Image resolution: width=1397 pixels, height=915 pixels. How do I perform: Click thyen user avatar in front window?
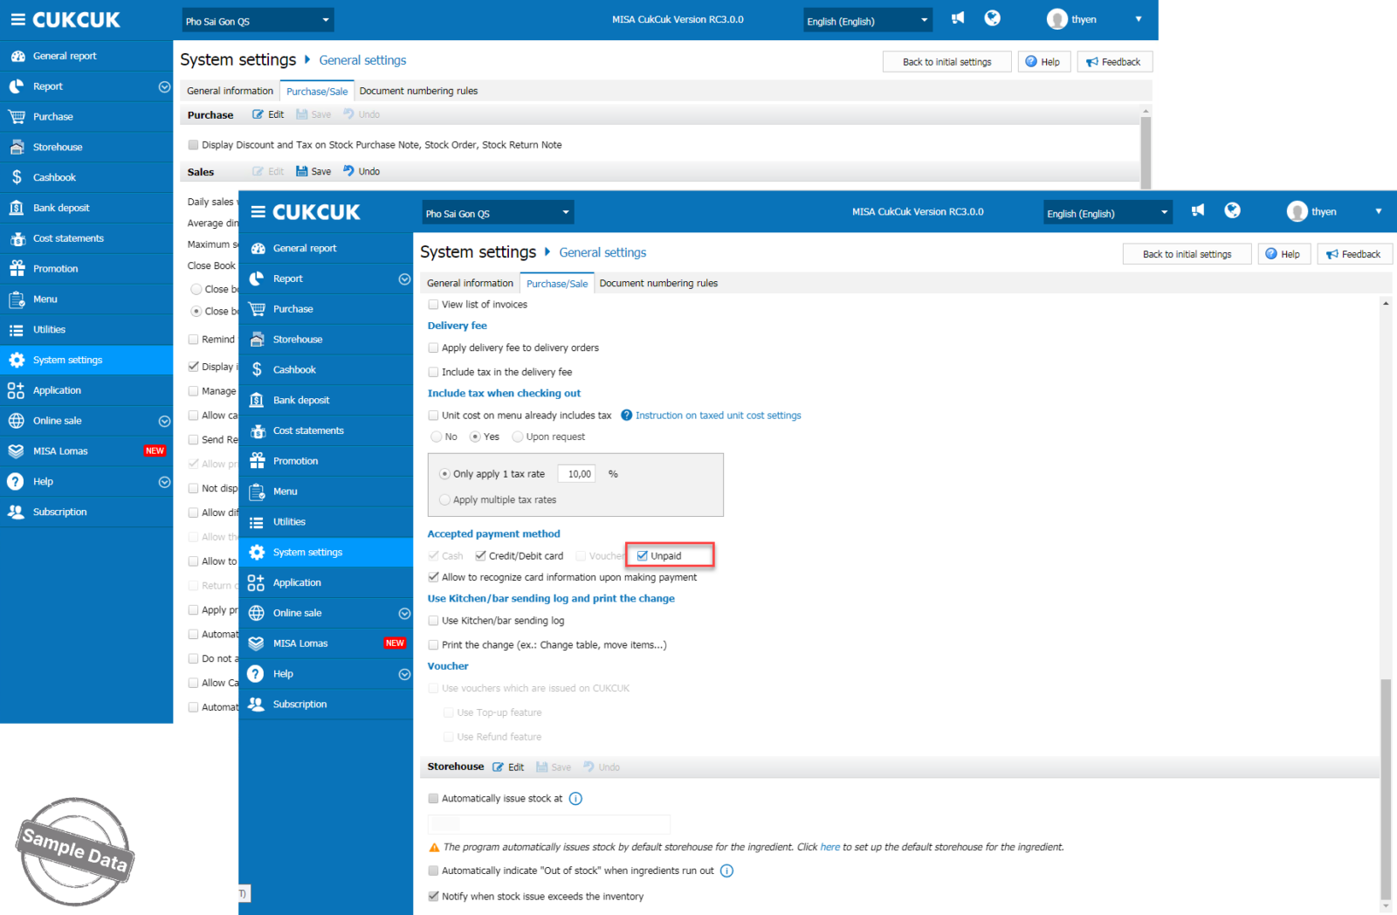coord(1297,211)
